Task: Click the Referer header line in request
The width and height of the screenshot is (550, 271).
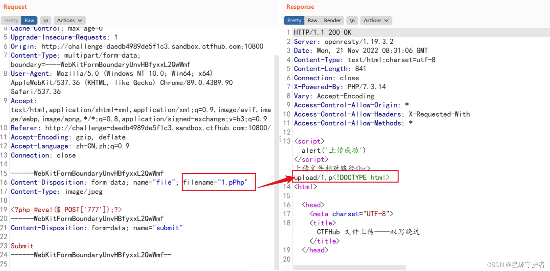Action: click(x=141, y=128)
